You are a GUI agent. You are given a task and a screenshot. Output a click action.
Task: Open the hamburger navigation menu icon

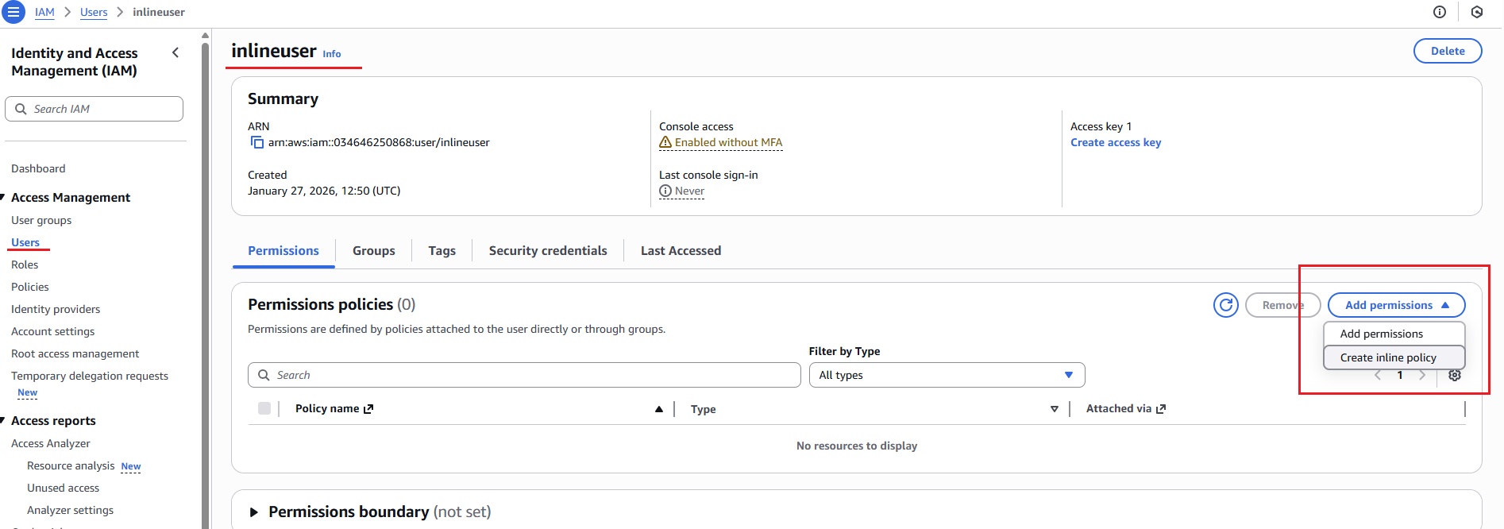click(13, 12)
